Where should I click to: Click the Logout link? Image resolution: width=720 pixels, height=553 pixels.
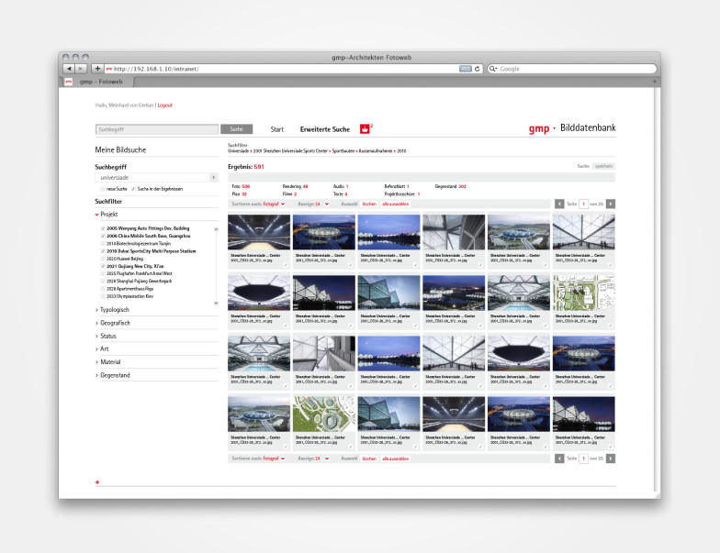(165, 105)
